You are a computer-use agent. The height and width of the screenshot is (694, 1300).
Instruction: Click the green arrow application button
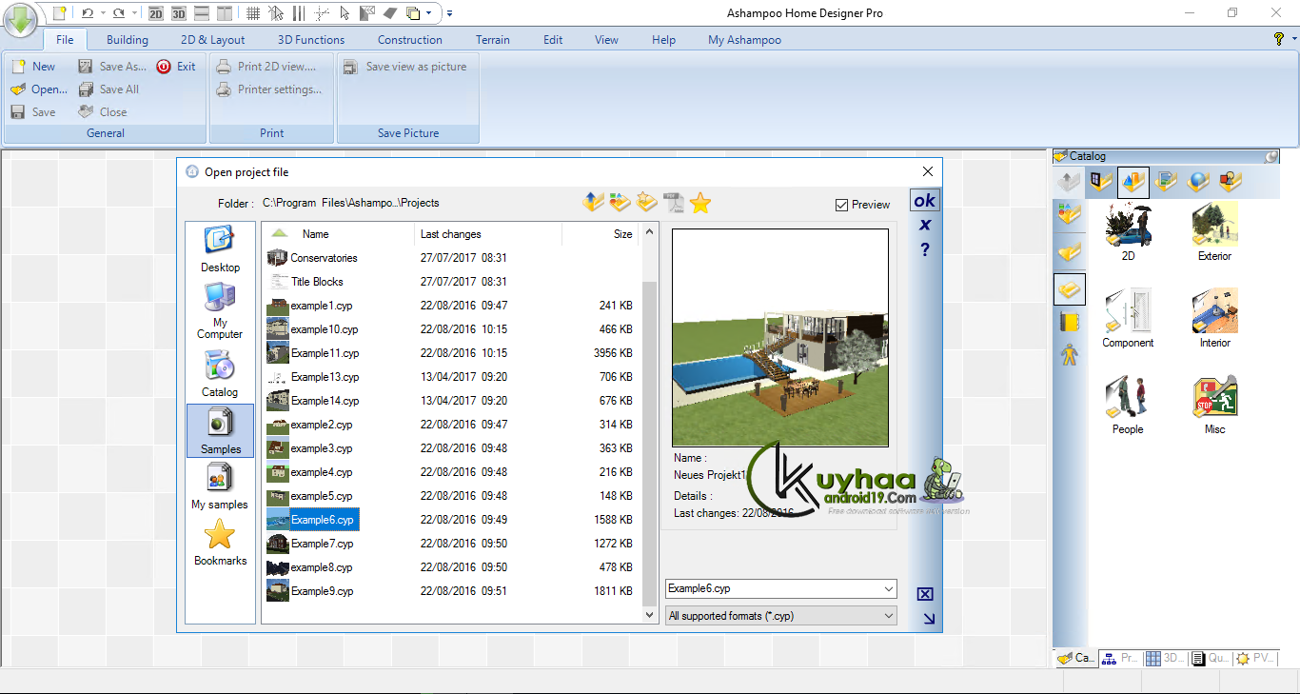tap(20, 22)
